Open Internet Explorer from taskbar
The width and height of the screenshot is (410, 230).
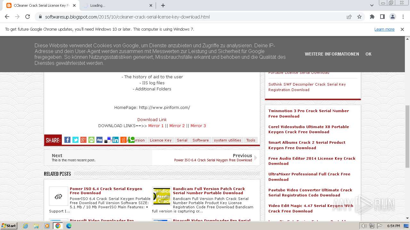(x=26, y=226)
